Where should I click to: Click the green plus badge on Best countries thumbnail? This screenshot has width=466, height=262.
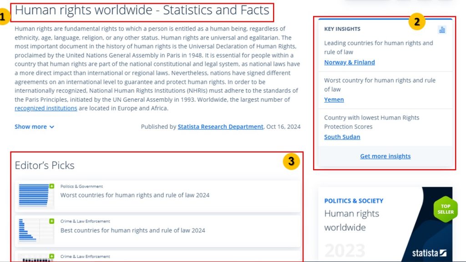coord(52,222)
